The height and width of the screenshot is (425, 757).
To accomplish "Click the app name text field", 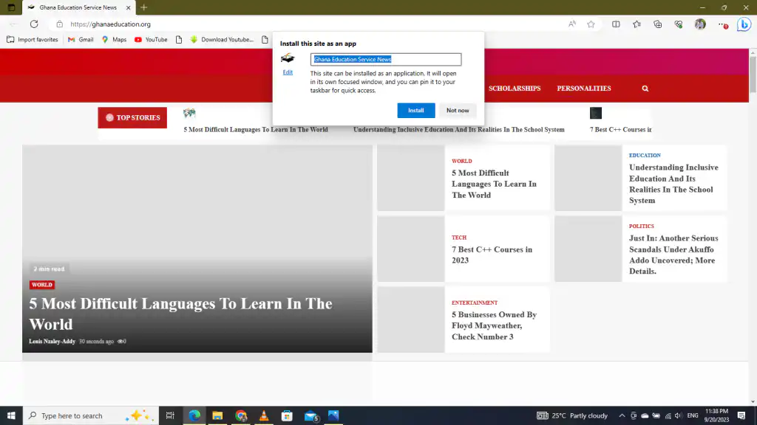I will (385, 59).
